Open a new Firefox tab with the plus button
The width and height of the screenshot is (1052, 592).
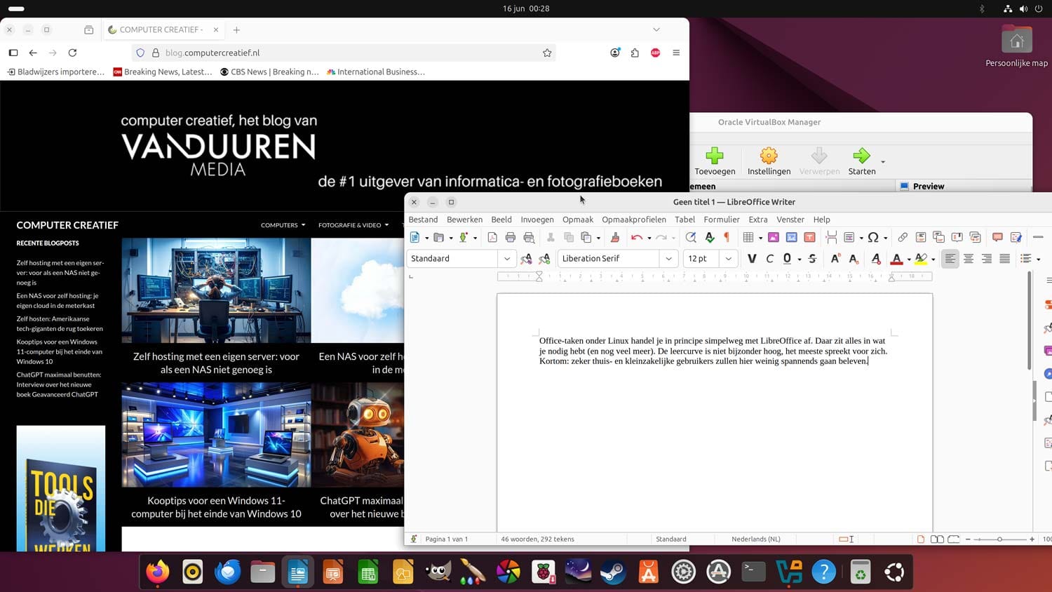click(236, 29)
